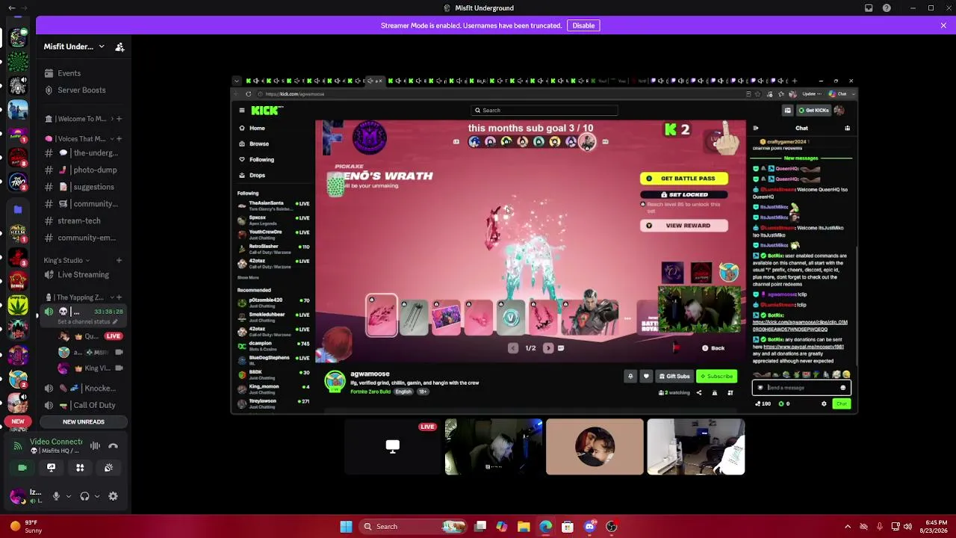Open TheAsianSanta live channel
Viewport: 956px width, 538px height.
(273, 204)
